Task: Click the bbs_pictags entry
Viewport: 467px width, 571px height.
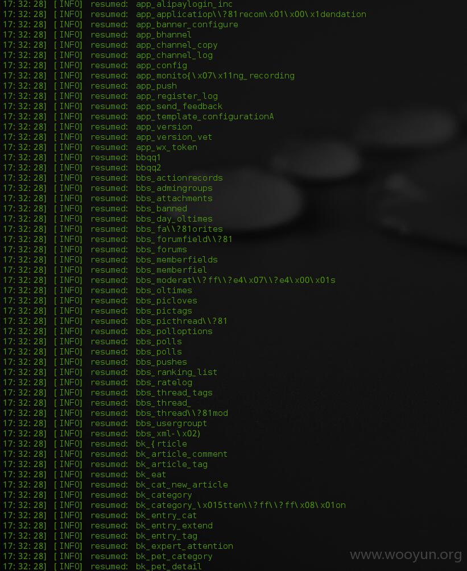Action: pos(164,311)
